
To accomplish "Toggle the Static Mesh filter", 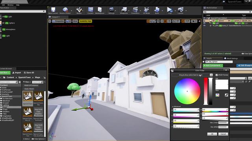I will (x=29, y=89).
